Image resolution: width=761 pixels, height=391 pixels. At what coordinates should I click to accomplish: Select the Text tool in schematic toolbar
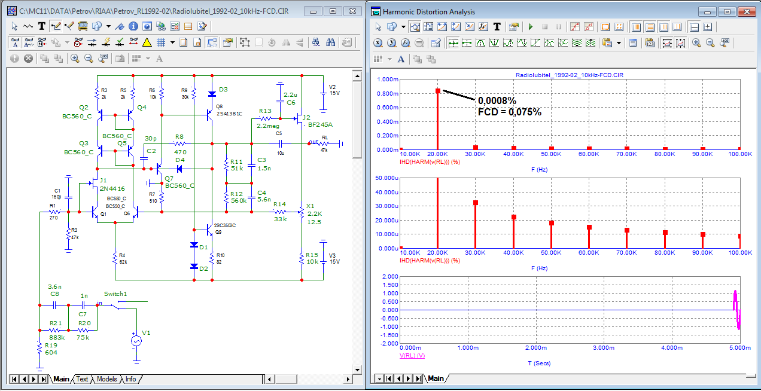41,26
